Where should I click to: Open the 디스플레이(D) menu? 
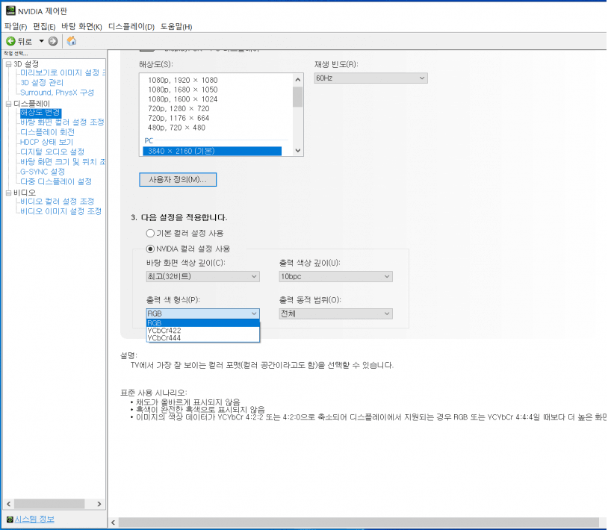pos(131,27)
